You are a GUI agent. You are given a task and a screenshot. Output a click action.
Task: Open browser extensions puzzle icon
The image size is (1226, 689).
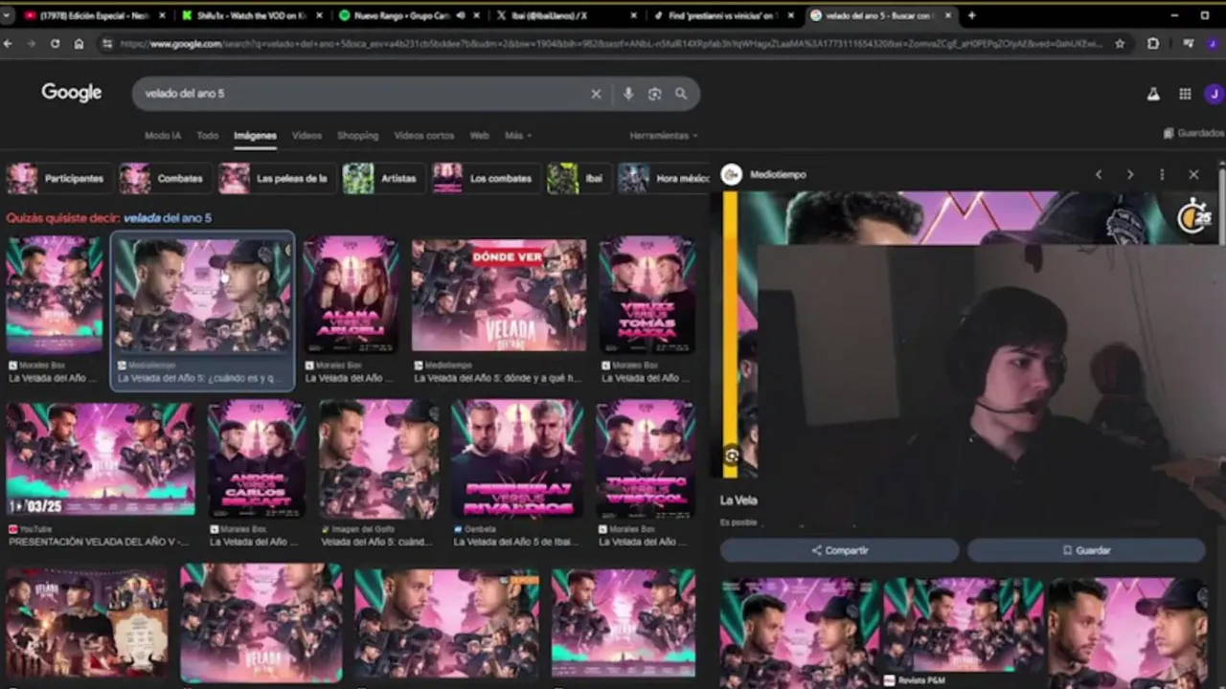pos(1153,43)
